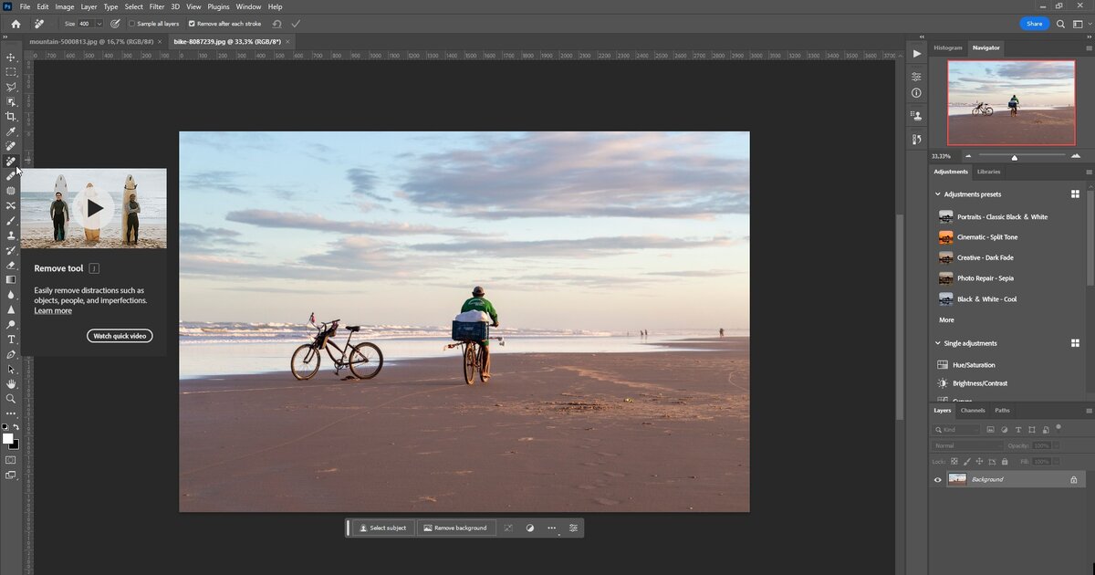Open the Filter menu
Viewport: 1095px width, 575px height.
coord(157,6)
